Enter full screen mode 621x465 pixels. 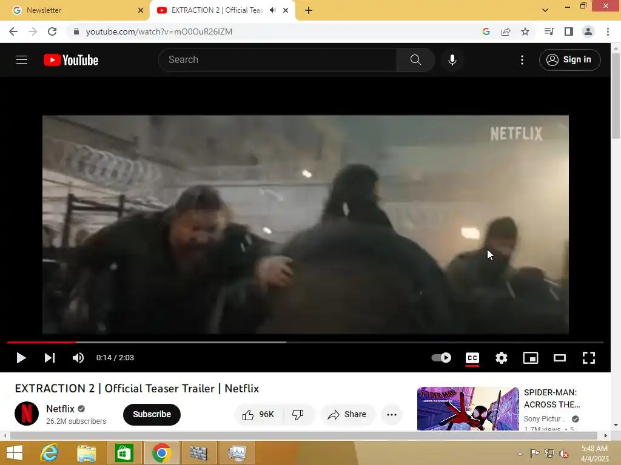(x=588, y=358)
